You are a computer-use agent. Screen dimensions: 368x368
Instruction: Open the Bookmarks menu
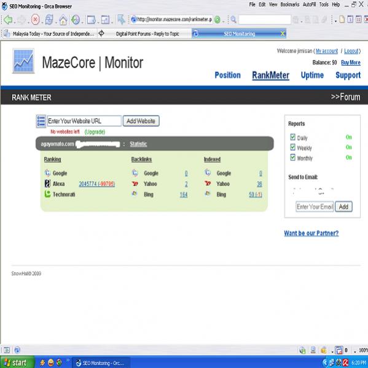(x=290, y=4)
